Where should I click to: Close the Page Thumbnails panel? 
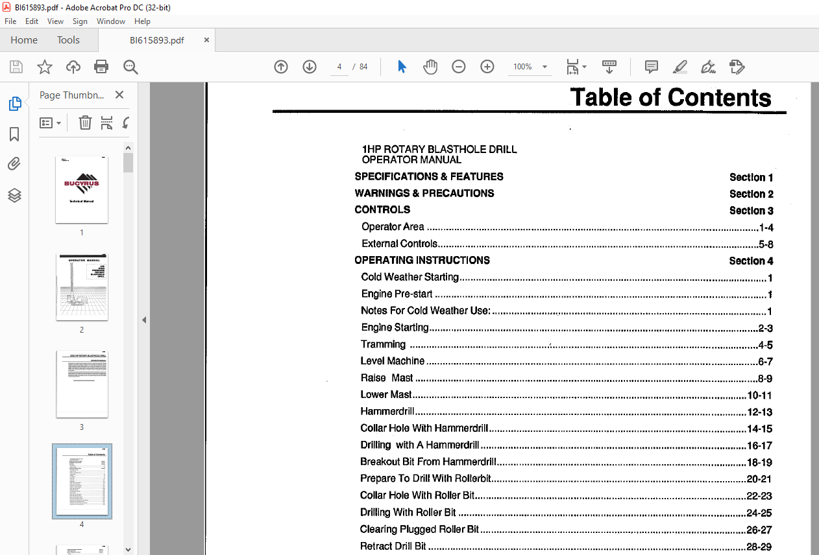tap(119, 95)
